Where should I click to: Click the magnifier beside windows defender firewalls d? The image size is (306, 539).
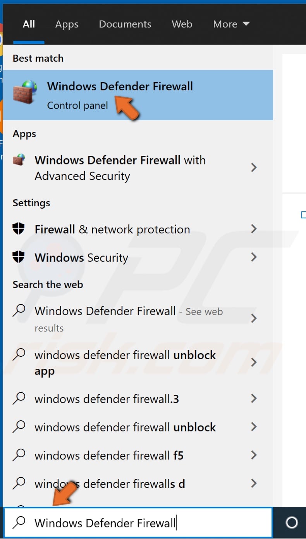click(19, 484)
